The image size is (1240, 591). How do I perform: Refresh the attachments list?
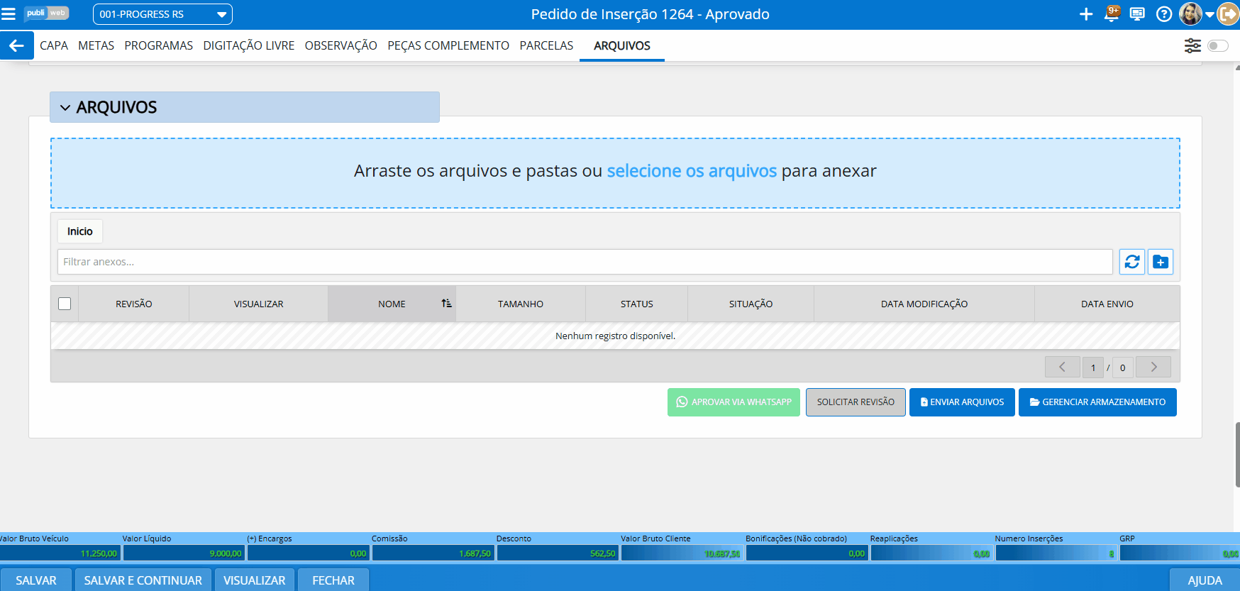pyautogui.click(x=1132, y=262)
